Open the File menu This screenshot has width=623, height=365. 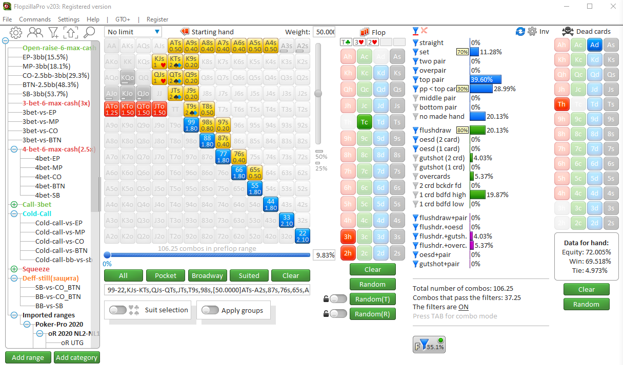point(7,19)
